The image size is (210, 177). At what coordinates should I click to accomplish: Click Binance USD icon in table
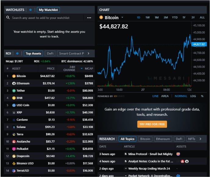click(x=14, y=163)
